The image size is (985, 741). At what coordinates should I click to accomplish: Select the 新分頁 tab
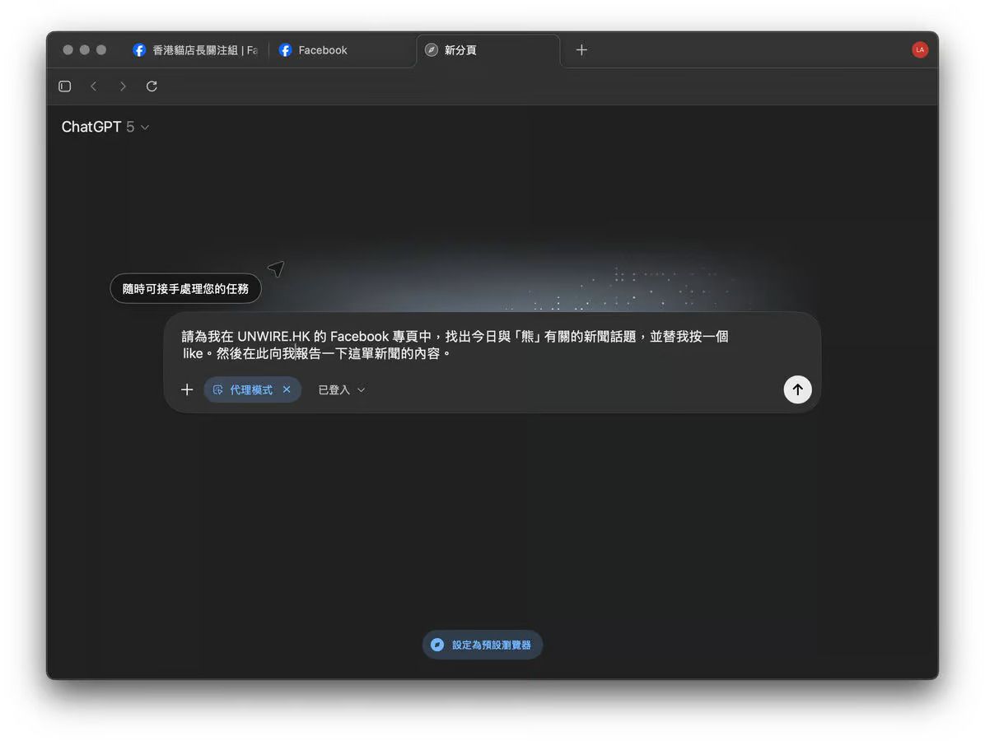(488, 49)
